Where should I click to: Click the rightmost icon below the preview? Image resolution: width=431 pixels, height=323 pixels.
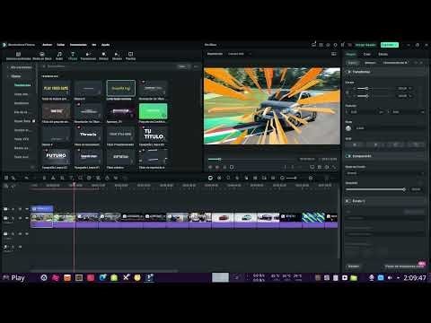click(x=334, y=167)
